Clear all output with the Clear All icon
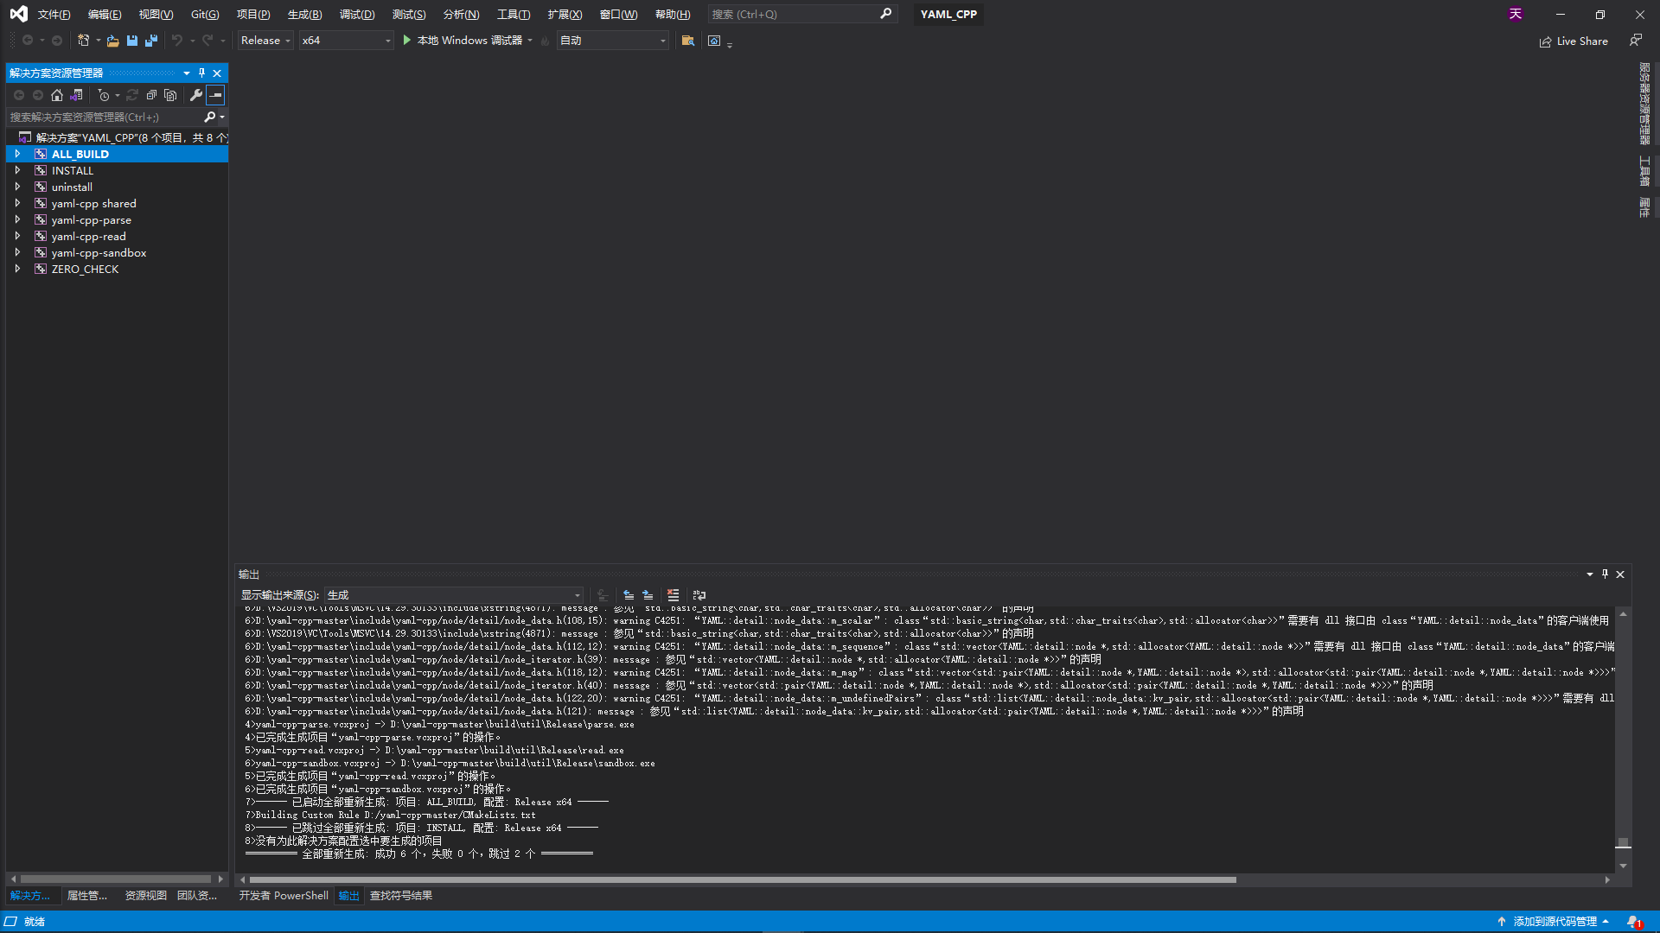The width and height of the screenshot is (1660, 933). point(673,595)
